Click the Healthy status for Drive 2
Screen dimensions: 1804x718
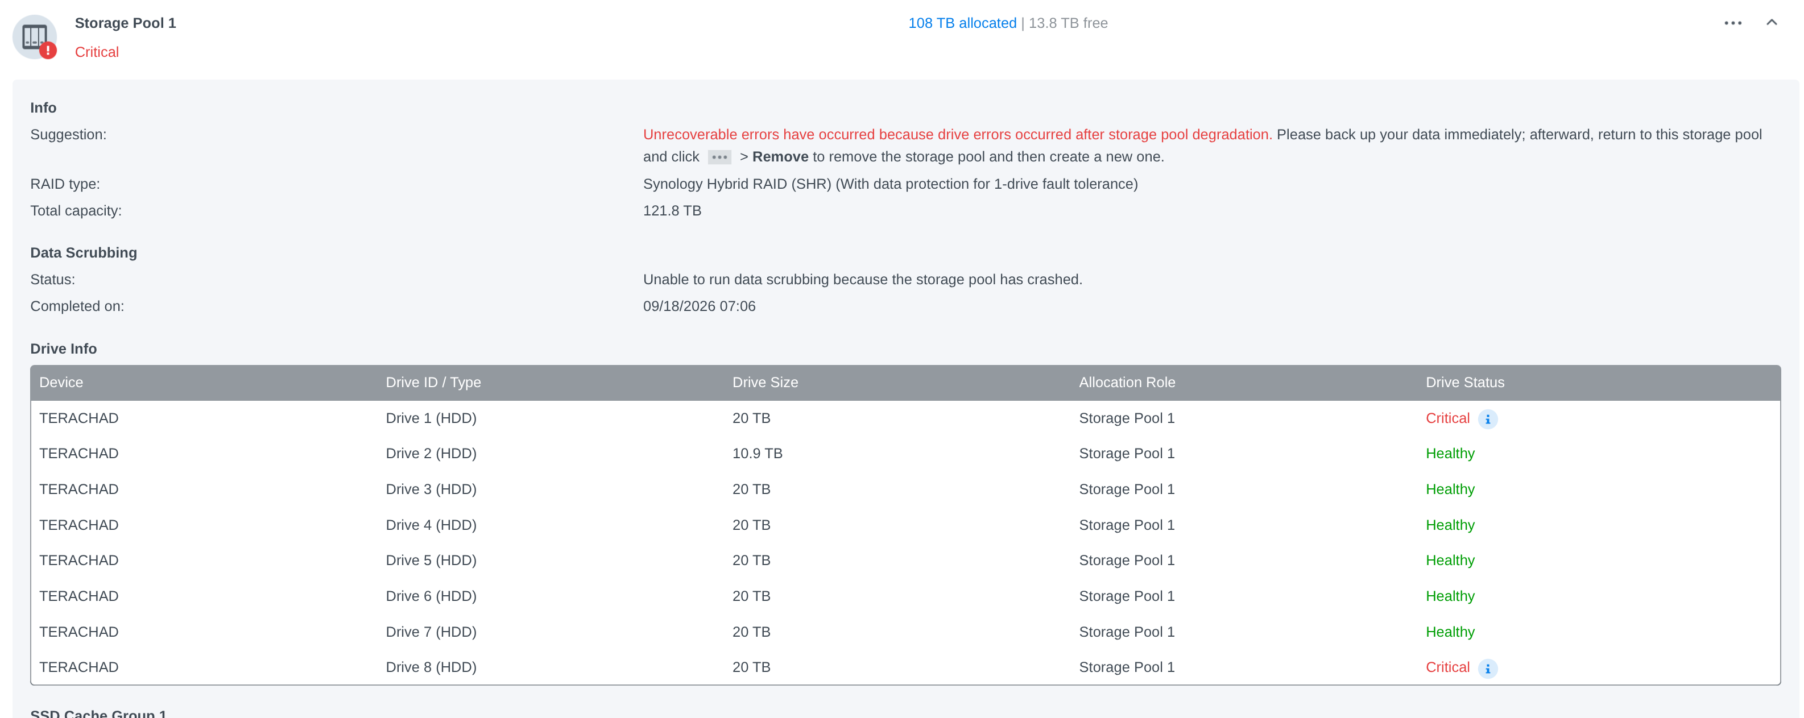(1450, 454)
